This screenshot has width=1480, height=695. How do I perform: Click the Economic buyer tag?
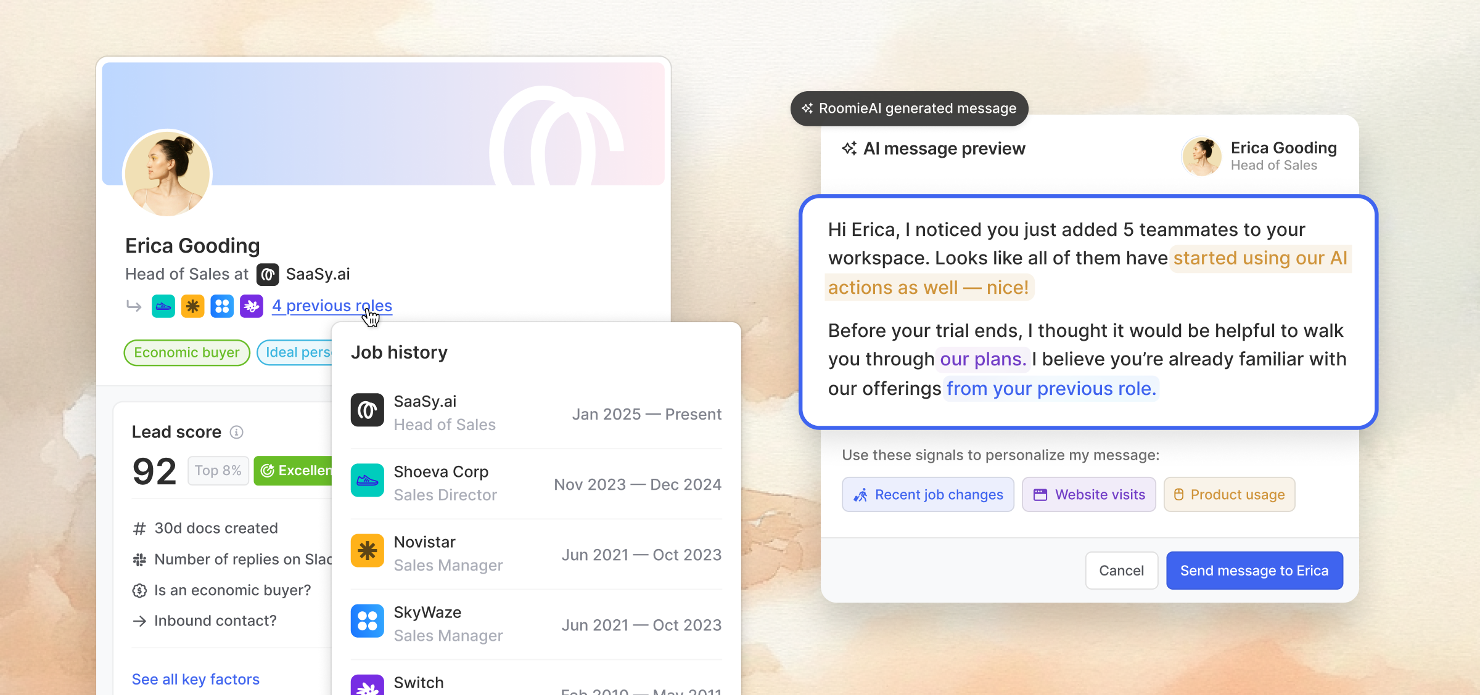tap(186, 352)
